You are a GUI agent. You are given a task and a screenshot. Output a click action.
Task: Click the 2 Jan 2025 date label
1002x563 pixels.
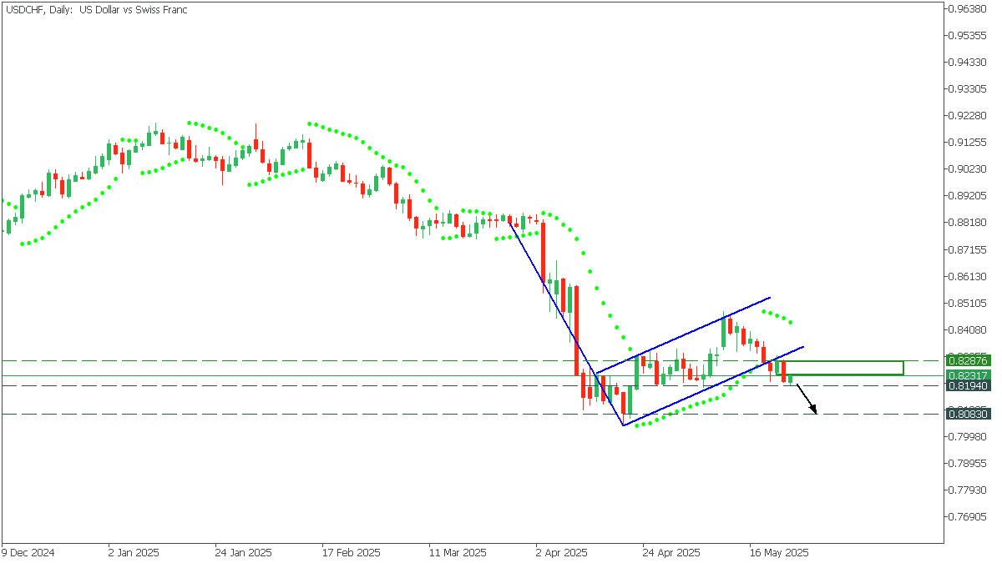click(134, 553)
